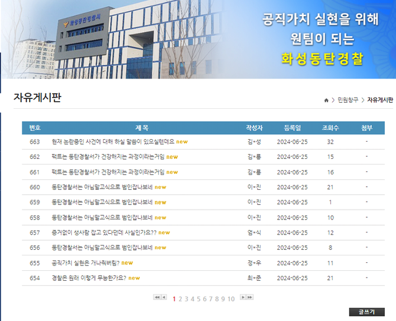Go to page 5 in pagination
396x321 pixels.
[199, 299]
